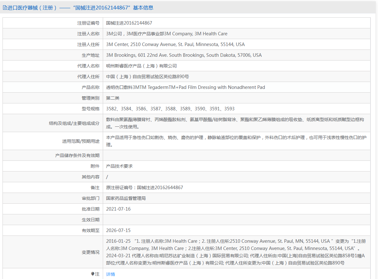The height and width of the screenshot is (279, 378).
Task: Click the 批准日期 label
Action: [x=90, y=209]
